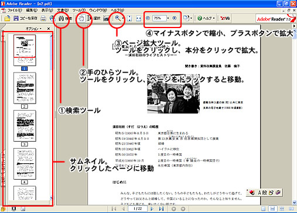Select the Hand tool
The image size is (297, 213).
(x=81, y=18)
